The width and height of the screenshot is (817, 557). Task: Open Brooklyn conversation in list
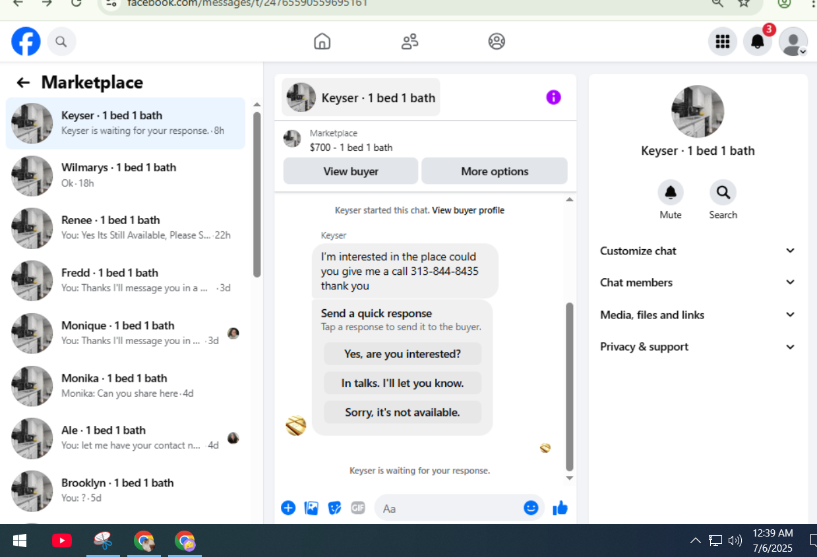[125, 490]
